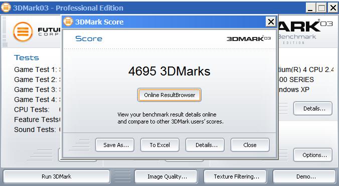Click the Futuremark orange logo

[23, 32]
